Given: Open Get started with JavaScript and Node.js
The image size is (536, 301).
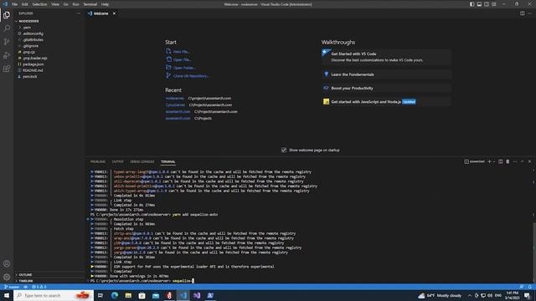Looking at the screenshot, I should point(386,102).
